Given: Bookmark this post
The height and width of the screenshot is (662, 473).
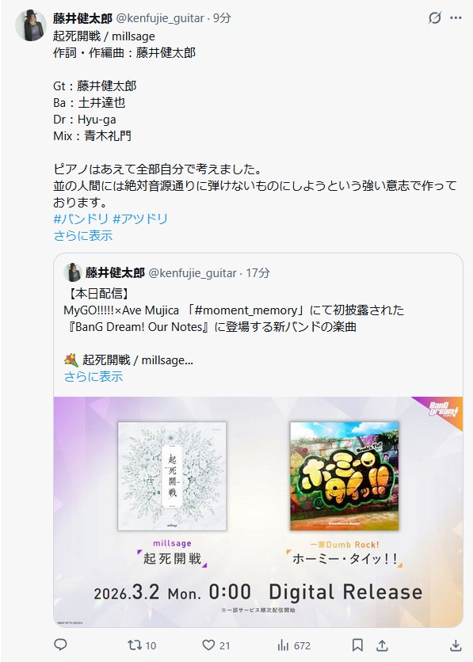Looking at the screenshot, I should (x=357, y=645).
